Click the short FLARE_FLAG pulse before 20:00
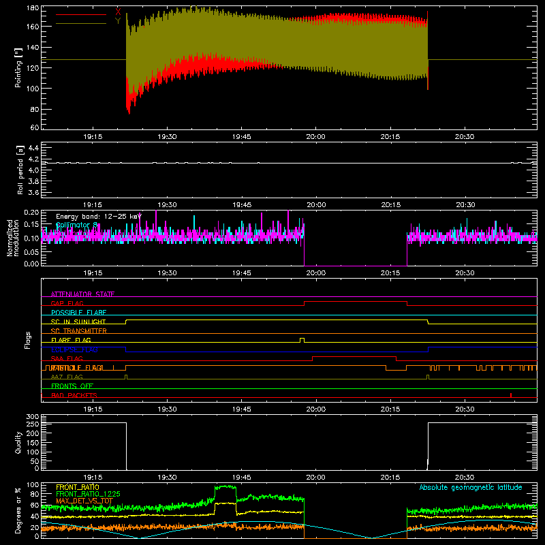545x545 pixels. [x=302, y=340]
